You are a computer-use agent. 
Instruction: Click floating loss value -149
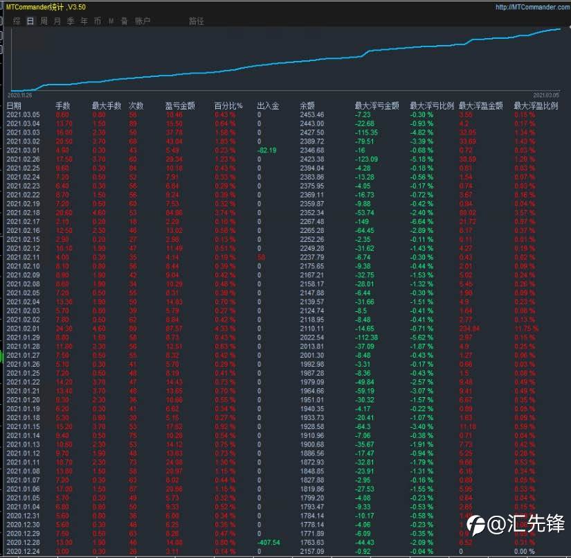[x=362, y=221]
